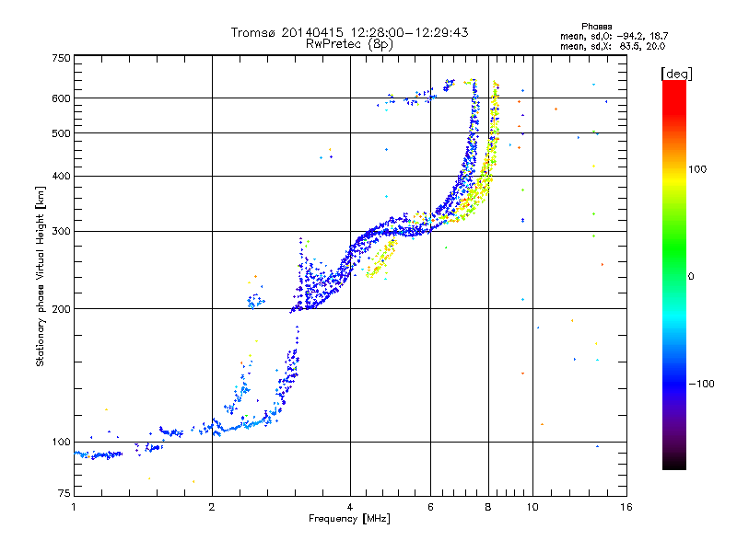
Task: Click the '-100' colorbar tick label
Action: tap(701, 384)
